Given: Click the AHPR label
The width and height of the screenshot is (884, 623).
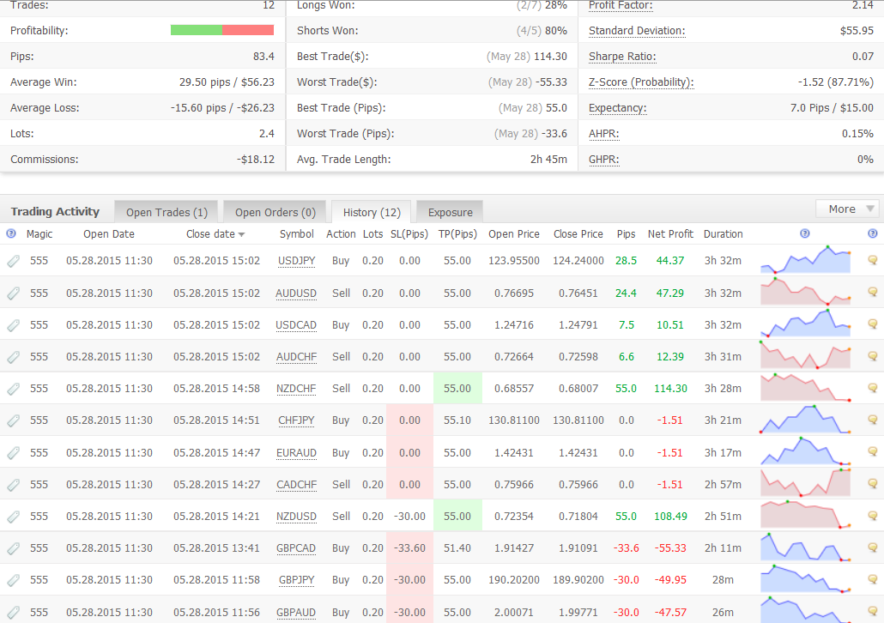Looking at the screenshot, I should pos(604,134).
